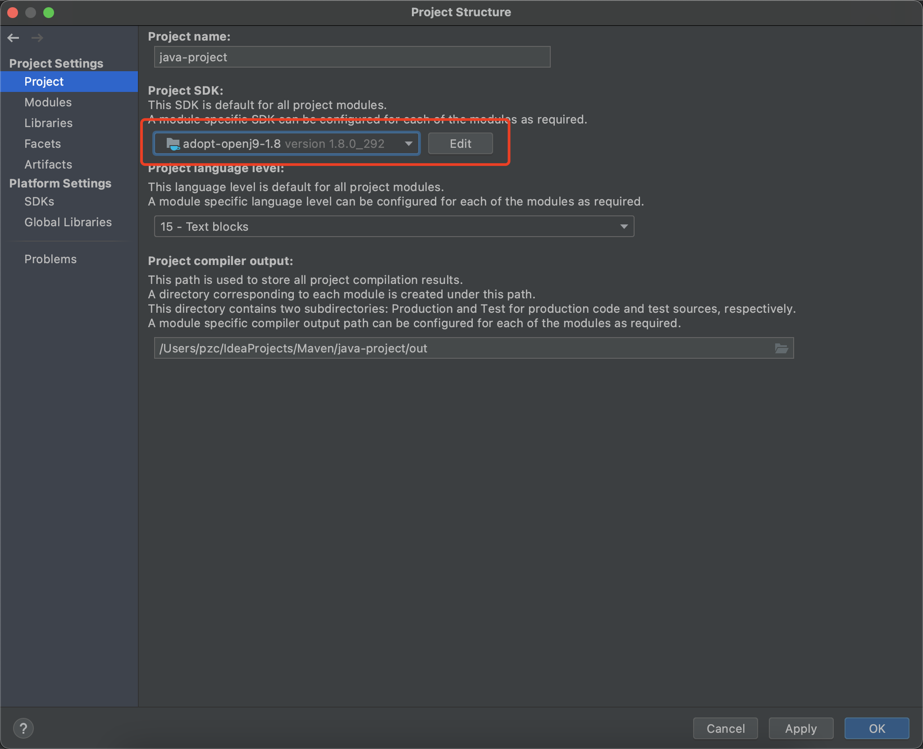923x749 pixels.
Task: Confirm with the OK button
Action: [x=876, y=728]
